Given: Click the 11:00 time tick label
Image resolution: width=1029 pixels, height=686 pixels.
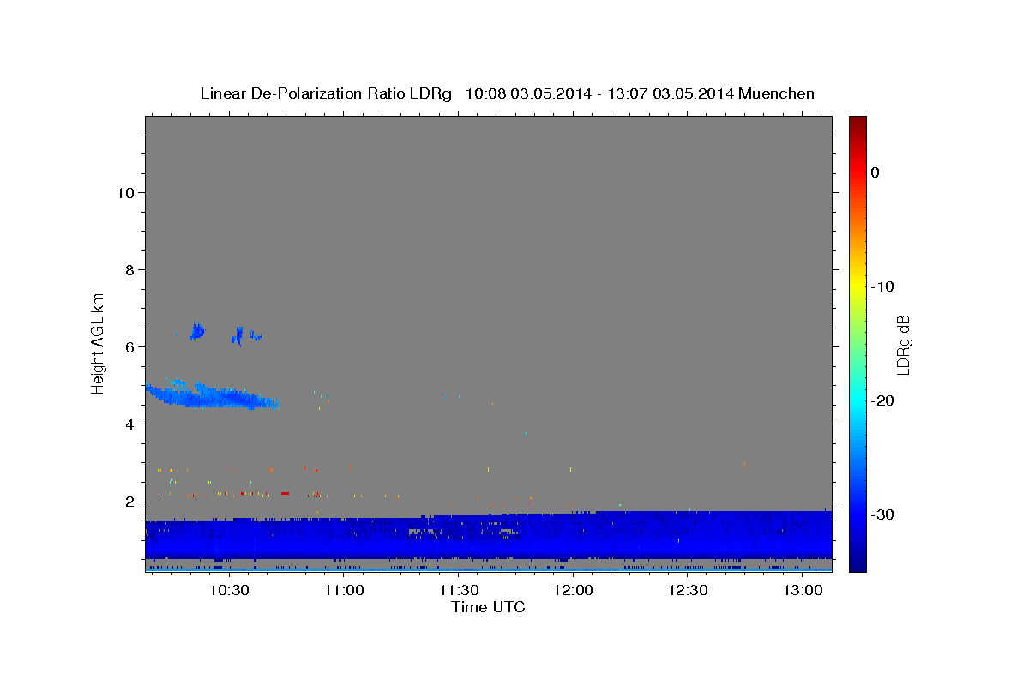Looking at the screenshot, I should [345, 590].
